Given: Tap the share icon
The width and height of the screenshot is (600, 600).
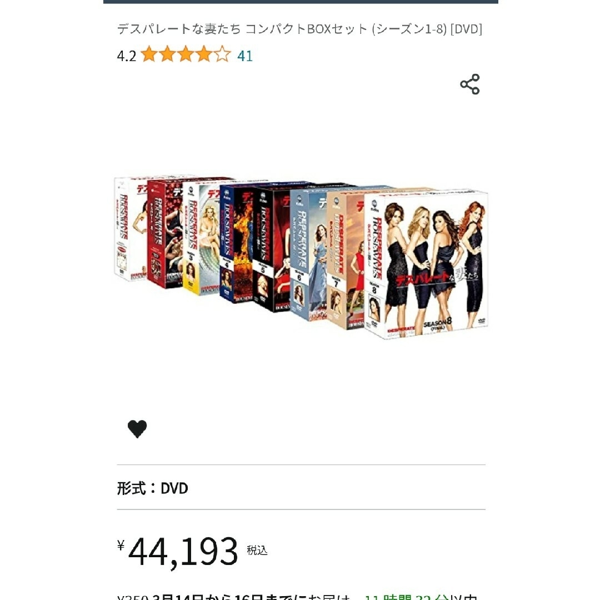Looking at the screenshot, I should coord(469,84).
